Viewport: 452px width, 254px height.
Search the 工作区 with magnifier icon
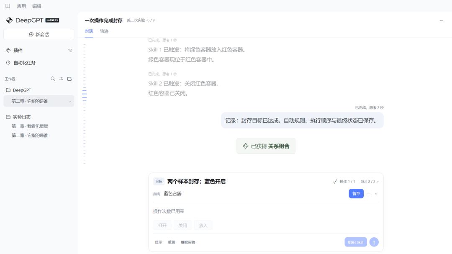point(53,79)
